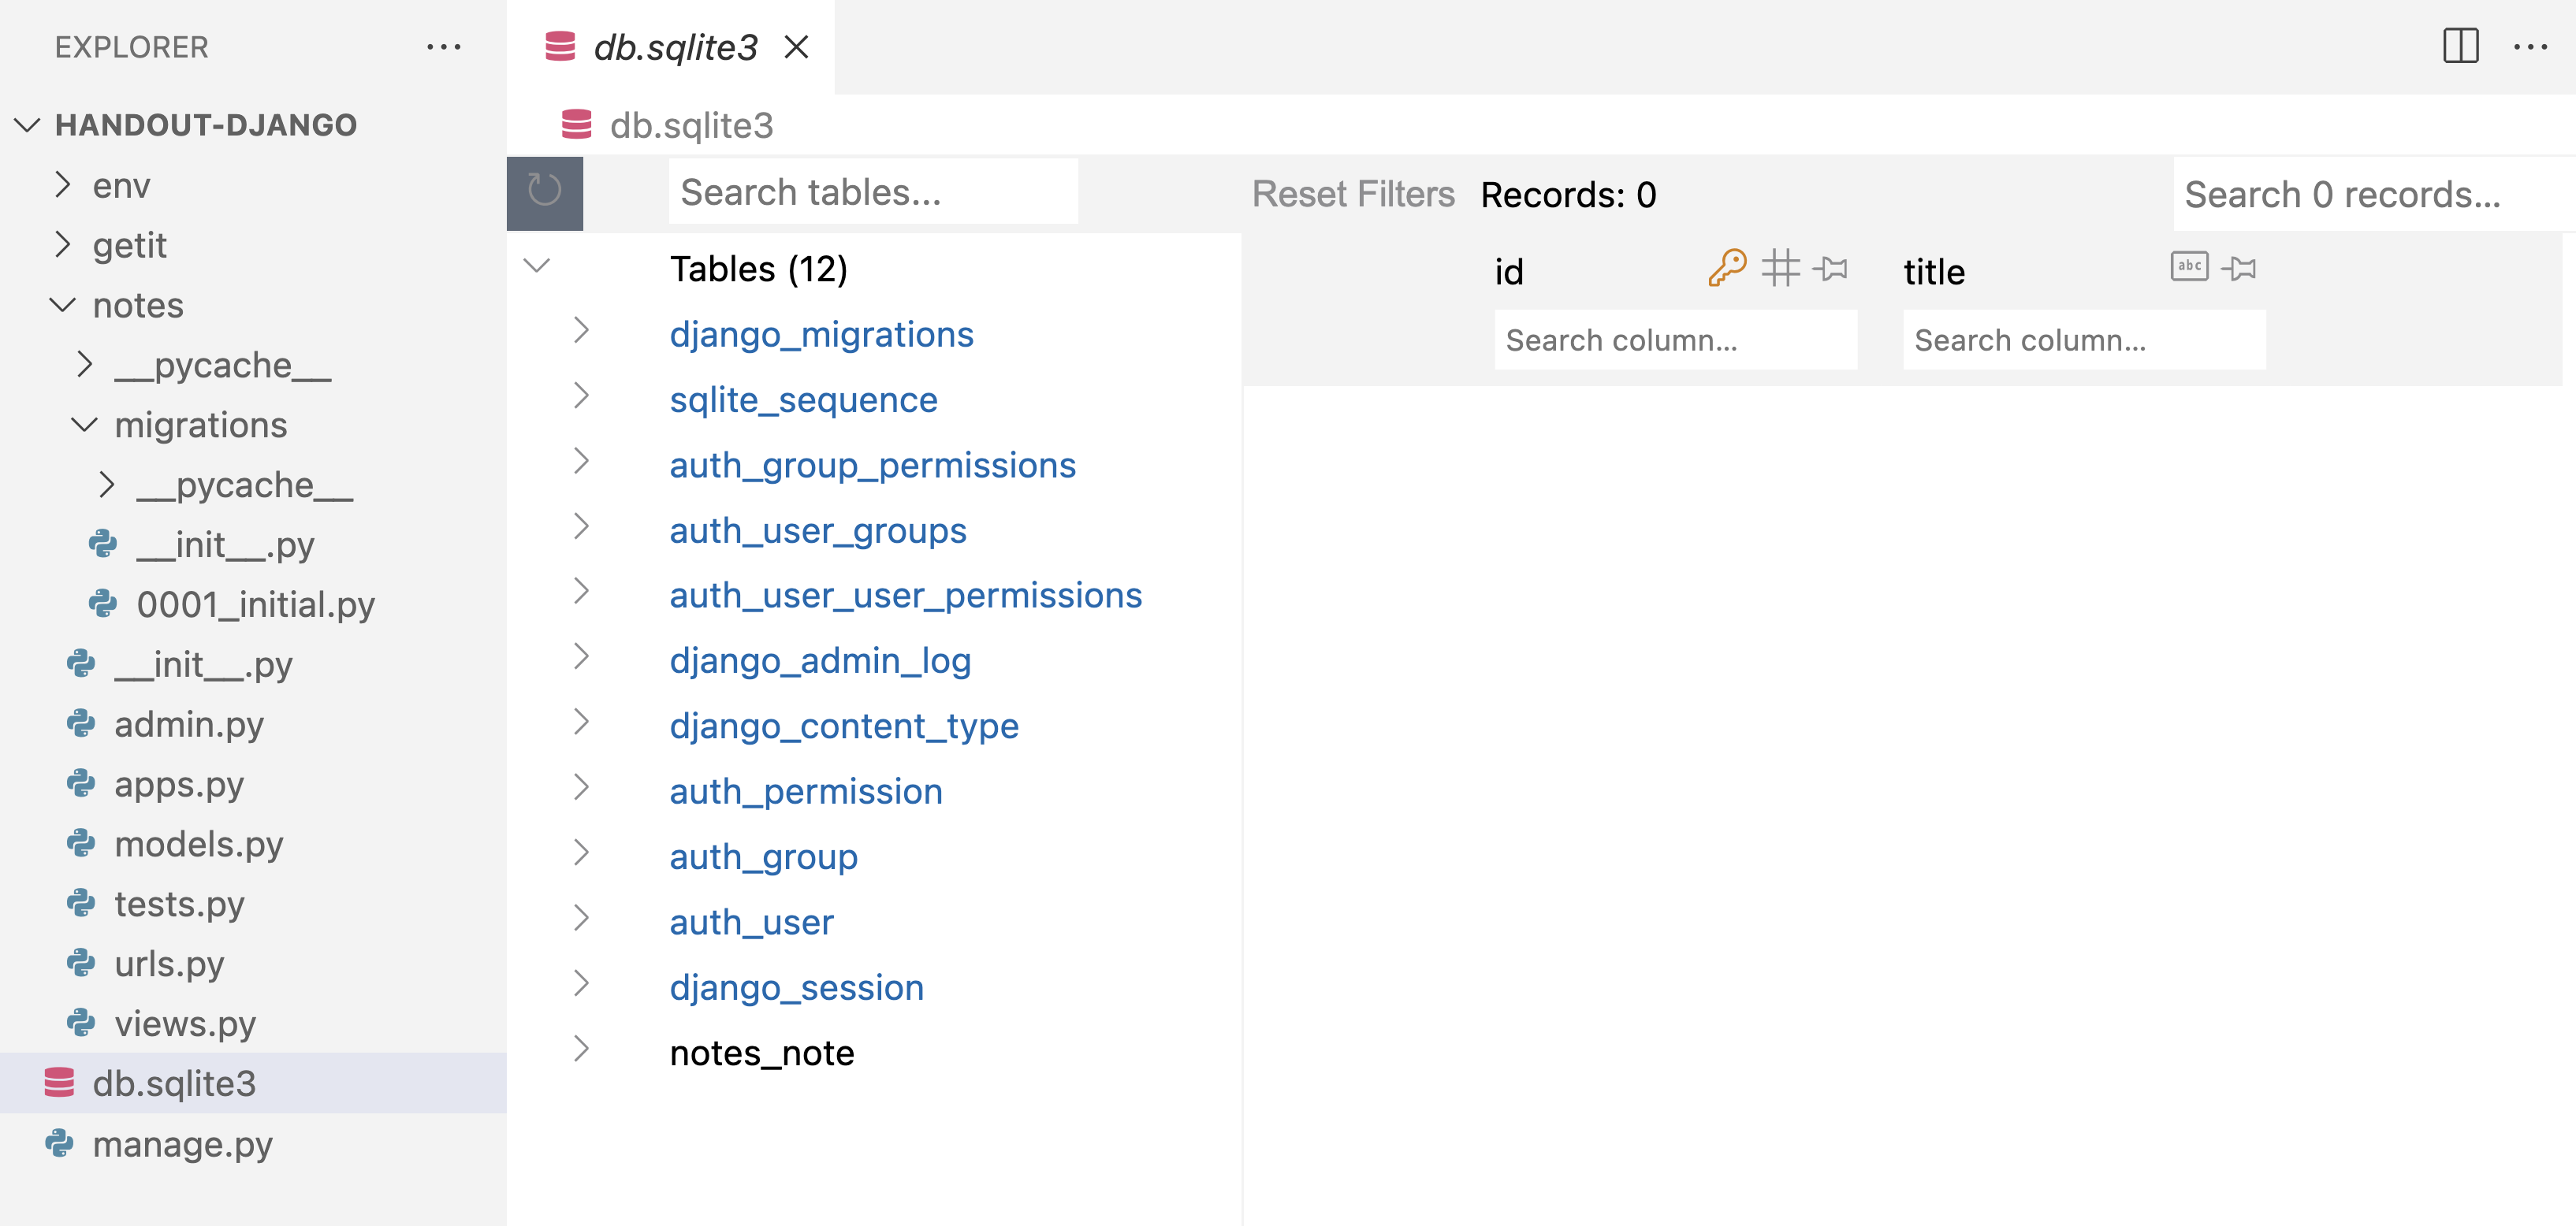Expand the django_migrations table
This screenshot has width=2576, height=1226.
click(581, 331)
